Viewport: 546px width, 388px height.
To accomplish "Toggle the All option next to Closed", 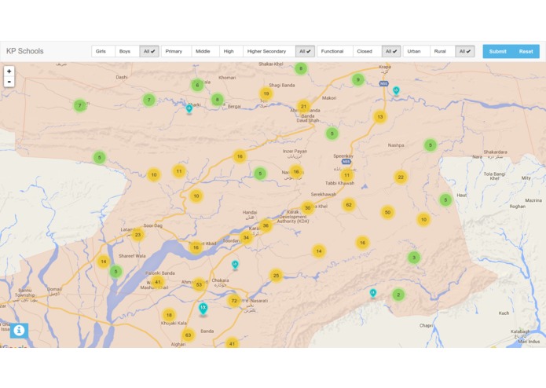I will click(x=391, y=51).
